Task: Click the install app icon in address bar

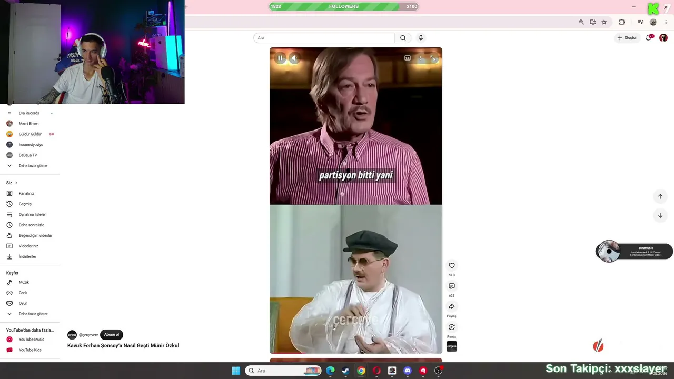Action: [593, 22]
